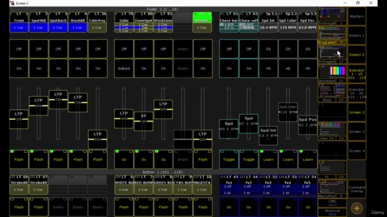Click the On button under Blinder executor
387x217 pixels.
(203, 68)
